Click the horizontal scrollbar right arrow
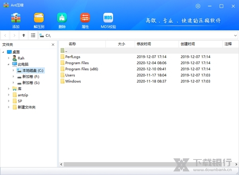The height and width of the screenshot is (175, 239). coord(236,164)
